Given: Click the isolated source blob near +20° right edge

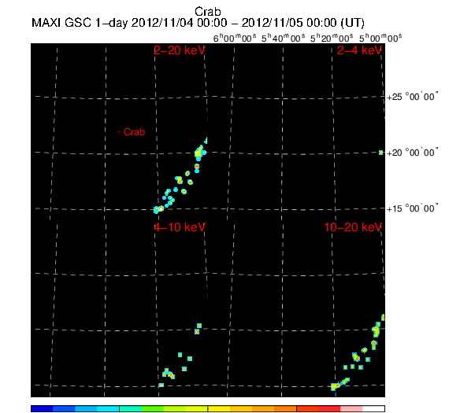Looking at the screenshot, I should click(x=380, y=153).
